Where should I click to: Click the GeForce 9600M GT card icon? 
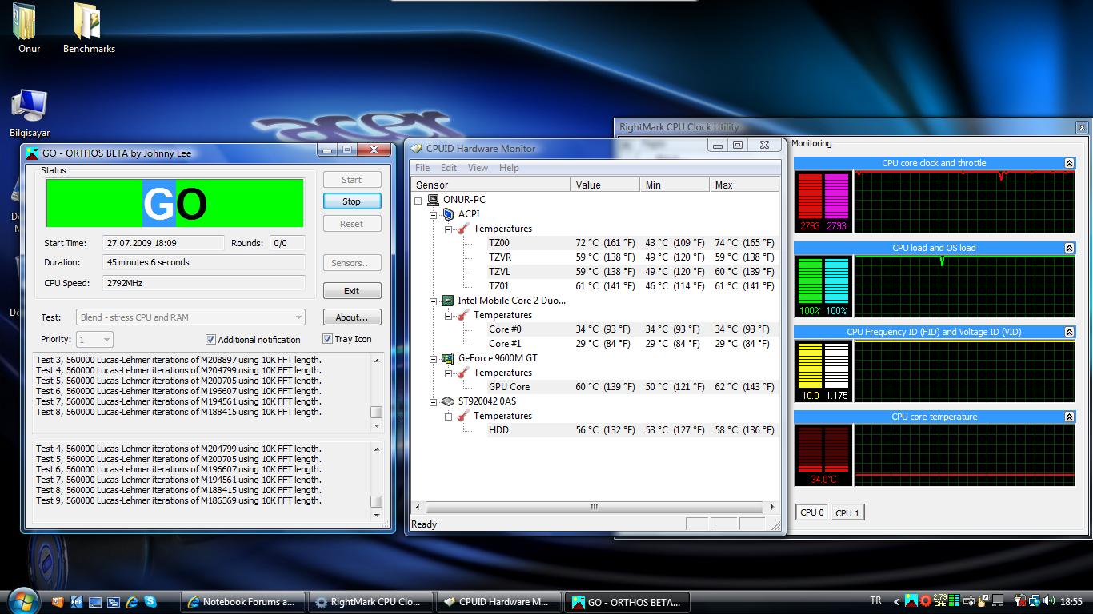[448, 358]
